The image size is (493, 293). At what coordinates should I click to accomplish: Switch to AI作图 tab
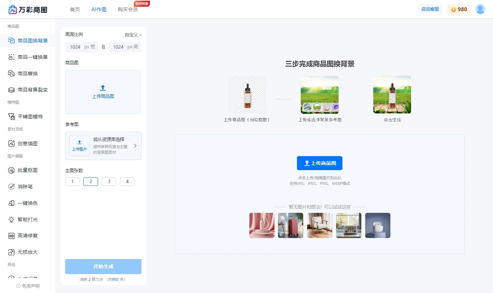click(99, 9)
